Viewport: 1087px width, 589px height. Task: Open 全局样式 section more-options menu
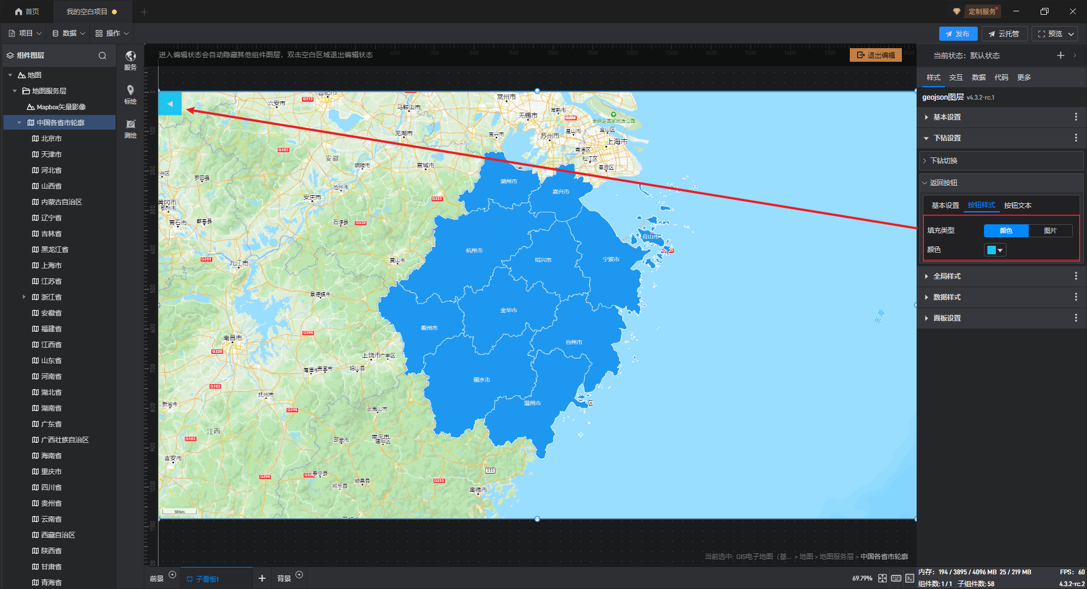[1076, 276]
